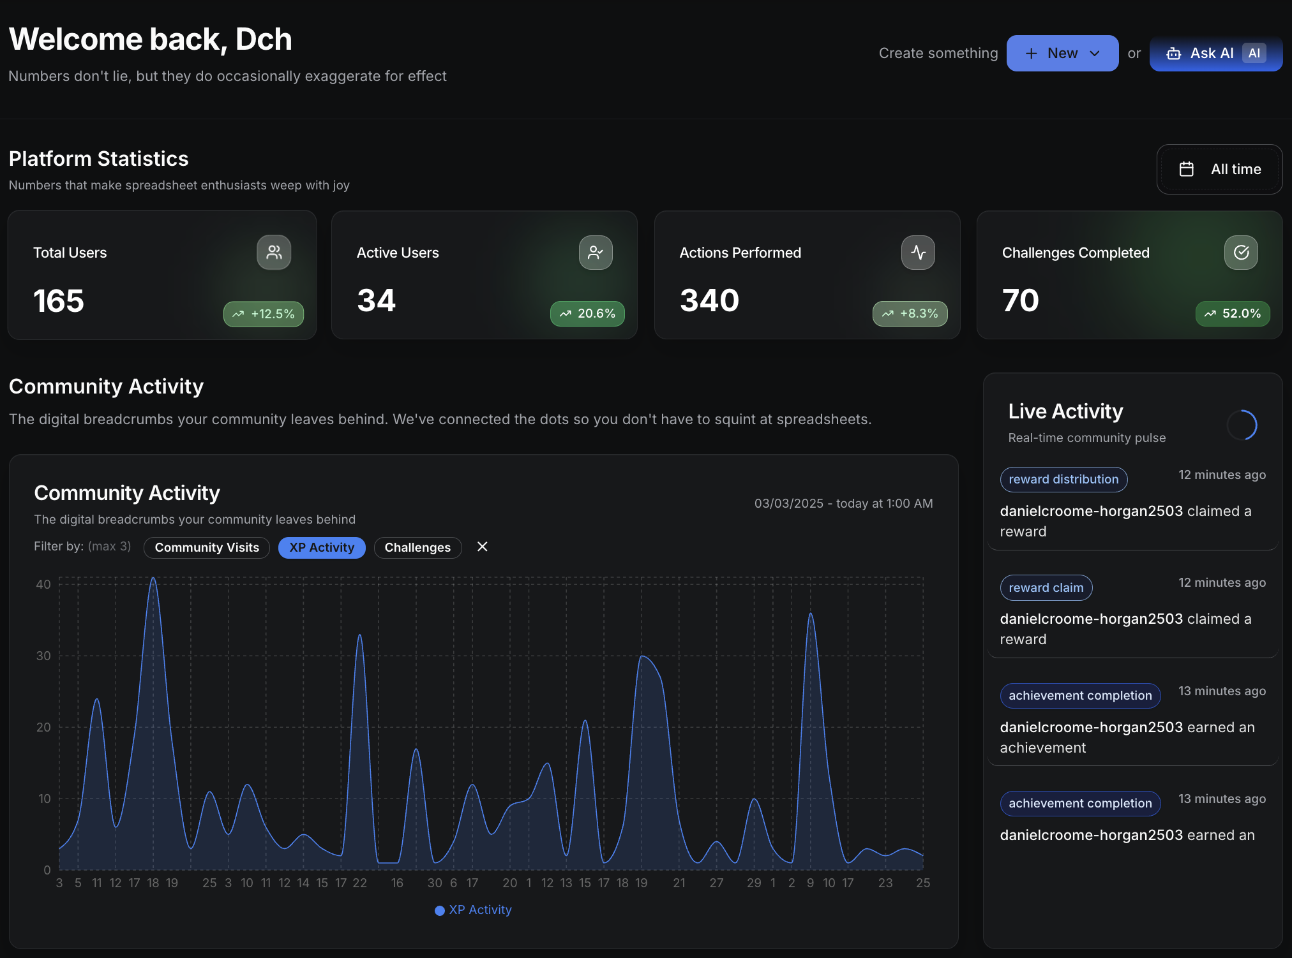Open the New dropdown chevron
Viewport: 1292px width, 958px height.
(x=1095, y=54)
